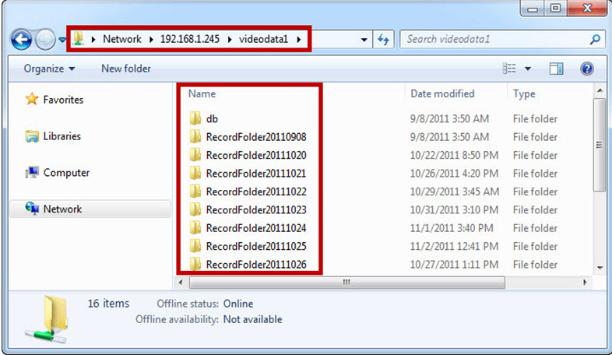Sort by the Date modified column header
The width and height of the screenshot is (612, 355).
[442, 93]
